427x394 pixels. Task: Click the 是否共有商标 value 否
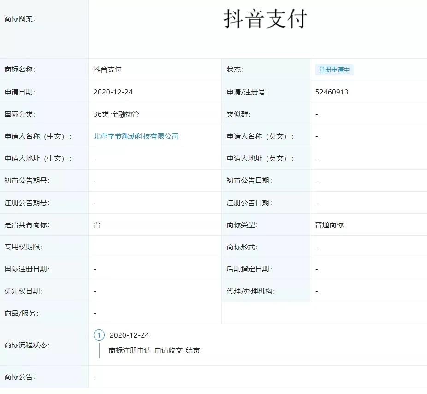coord(97,225)
